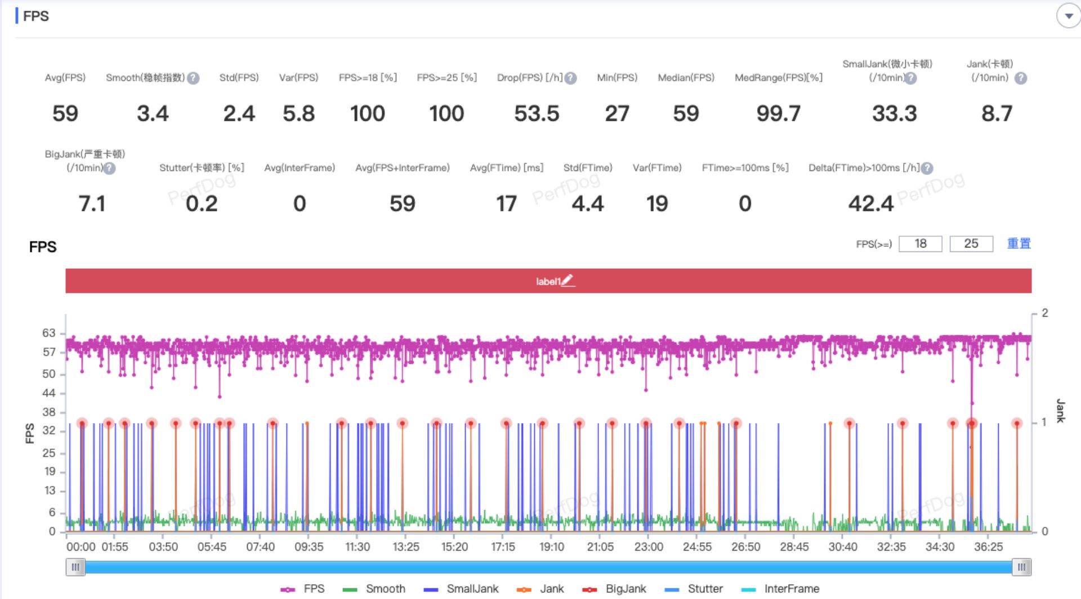Click the Min(FPS) value 27
Screen dimensions: 1081x599
pyautogui.click(x=617, y=114)
